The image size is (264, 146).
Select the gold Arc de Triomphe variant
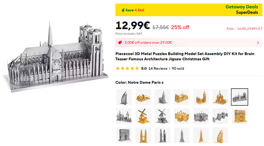pyautogui.click(x=240, y=116)
